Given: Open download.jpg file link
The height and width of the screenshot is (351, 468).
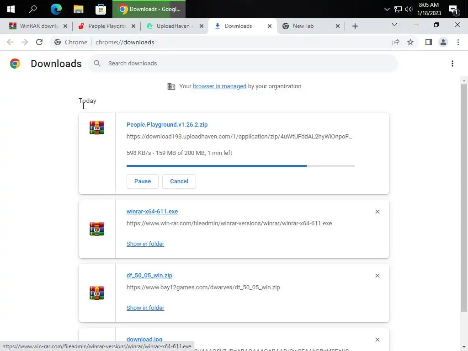Looking at the screenshot, I should 144,340.
